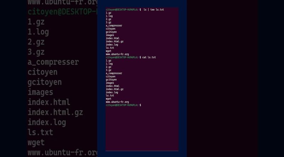
Task: Click '3.gz' in the cat command output
Action: (109, 70)
